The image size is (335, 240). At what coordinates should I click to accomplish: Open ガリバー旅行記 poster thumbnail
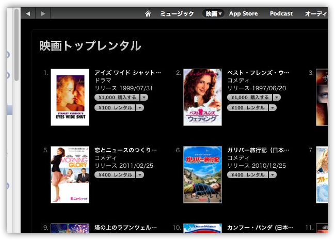coord(202,174)
